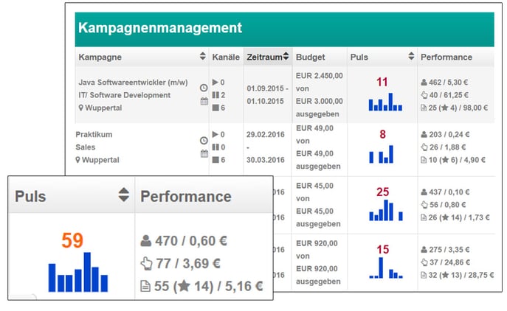
Task: Click person icon beside 203 / 0,24 €
Action: [x=424, y=135]
